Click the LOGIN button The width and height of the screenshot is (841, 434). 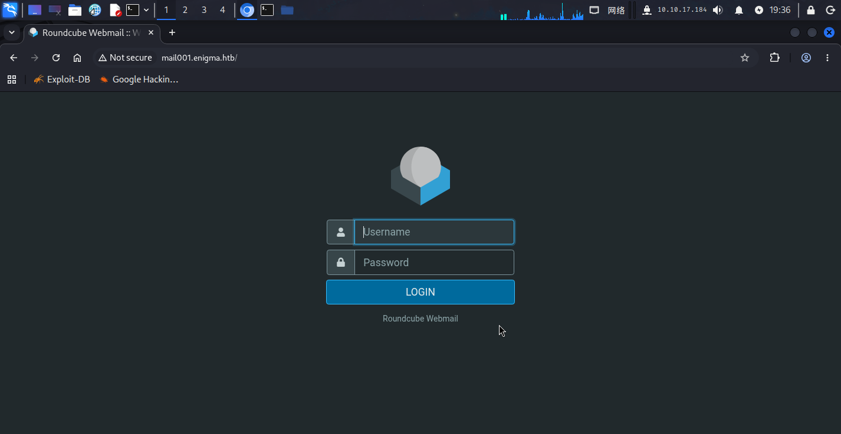[x=420, y=292]
